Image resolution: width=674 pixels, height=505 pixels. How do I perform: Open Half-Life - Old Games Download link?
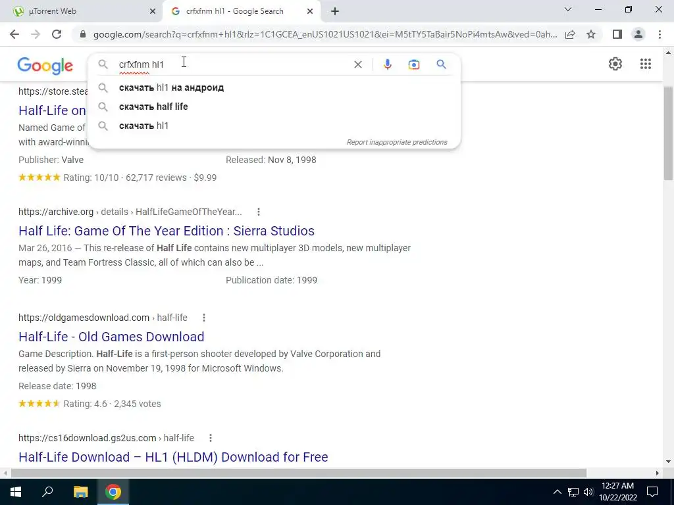click(x=111, y=337)
